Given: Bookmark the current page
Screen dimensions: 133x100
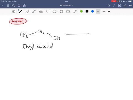Looking at the screenshot, I should (19, 6).
